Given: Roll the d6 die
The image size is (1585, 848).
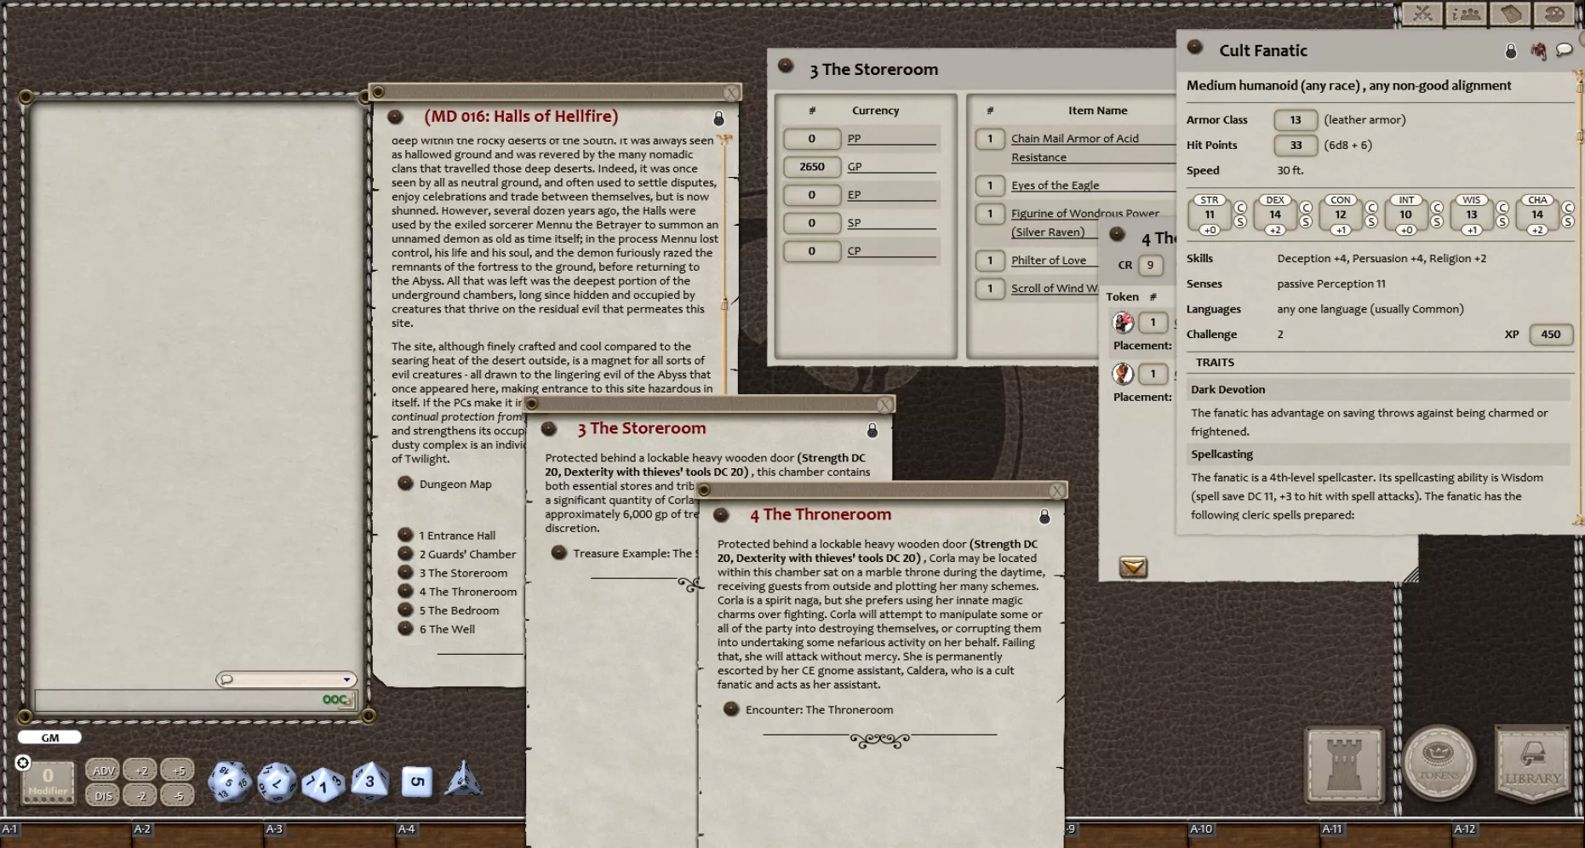Looking at the screenshot, I should pyautogui.click(x=416, y=782).
